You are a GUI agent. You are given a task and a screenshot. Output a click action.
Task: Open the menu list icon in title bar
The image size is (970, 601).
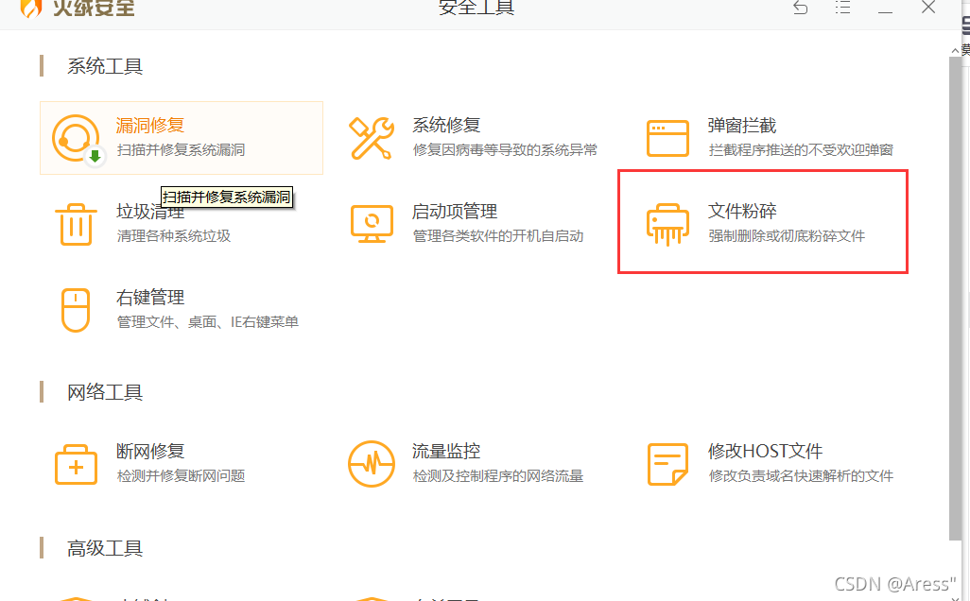coord(842,8)
